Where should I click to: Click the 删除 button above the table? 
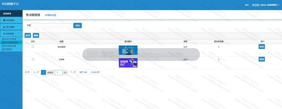point(36,36)
